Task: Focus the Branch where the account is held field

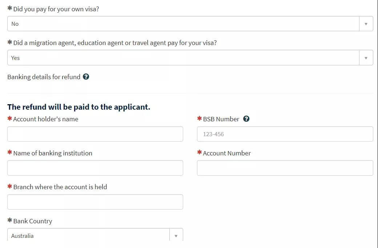Action: (95, 202)
